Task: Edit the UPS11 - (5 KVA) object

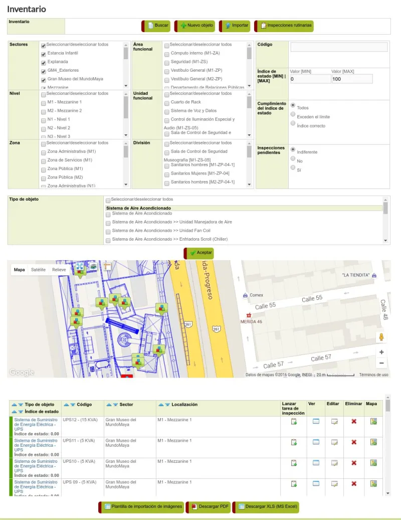Action: tap(334, 442)
